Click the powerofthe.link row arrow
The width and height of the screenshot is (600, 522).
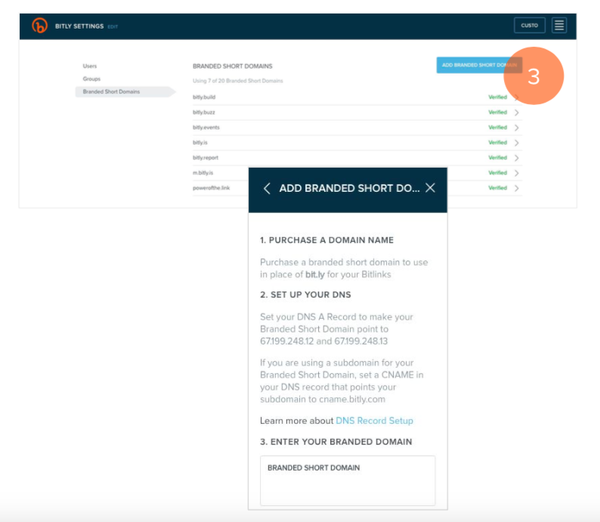[516, 188]
